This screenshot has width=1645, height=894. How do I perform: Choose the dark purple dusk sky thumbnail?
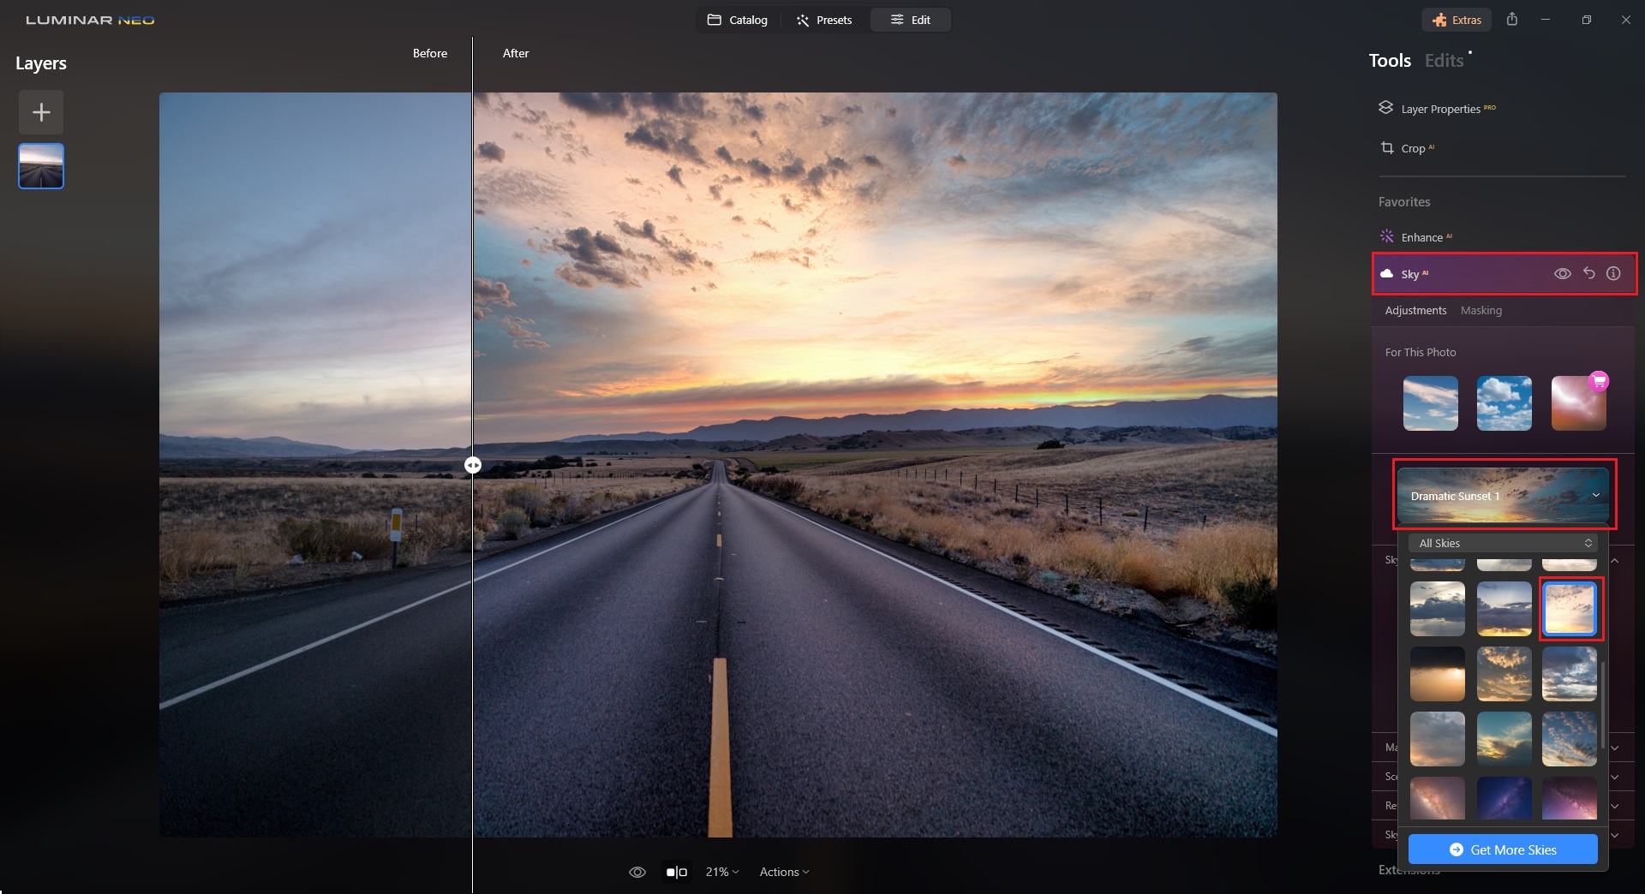point(1504,609)
